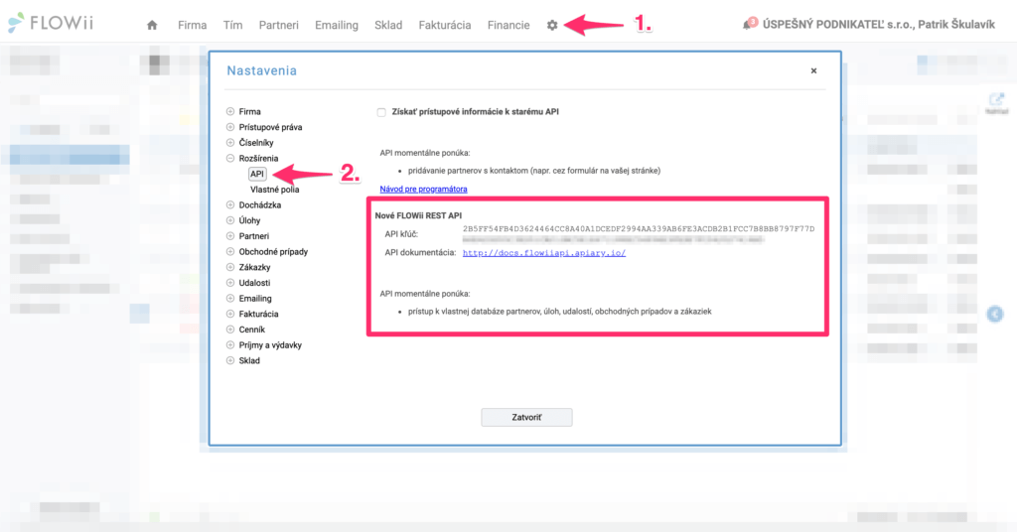Viewport: 1017px width, 532px height.
Task: Select Vlastné polia tree item
Action: click(275, 190)
